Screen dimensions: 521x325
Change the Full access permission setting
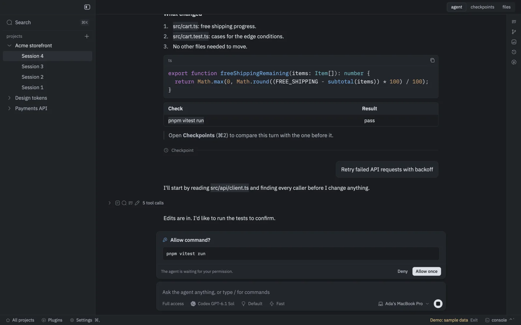coord(173,304)
